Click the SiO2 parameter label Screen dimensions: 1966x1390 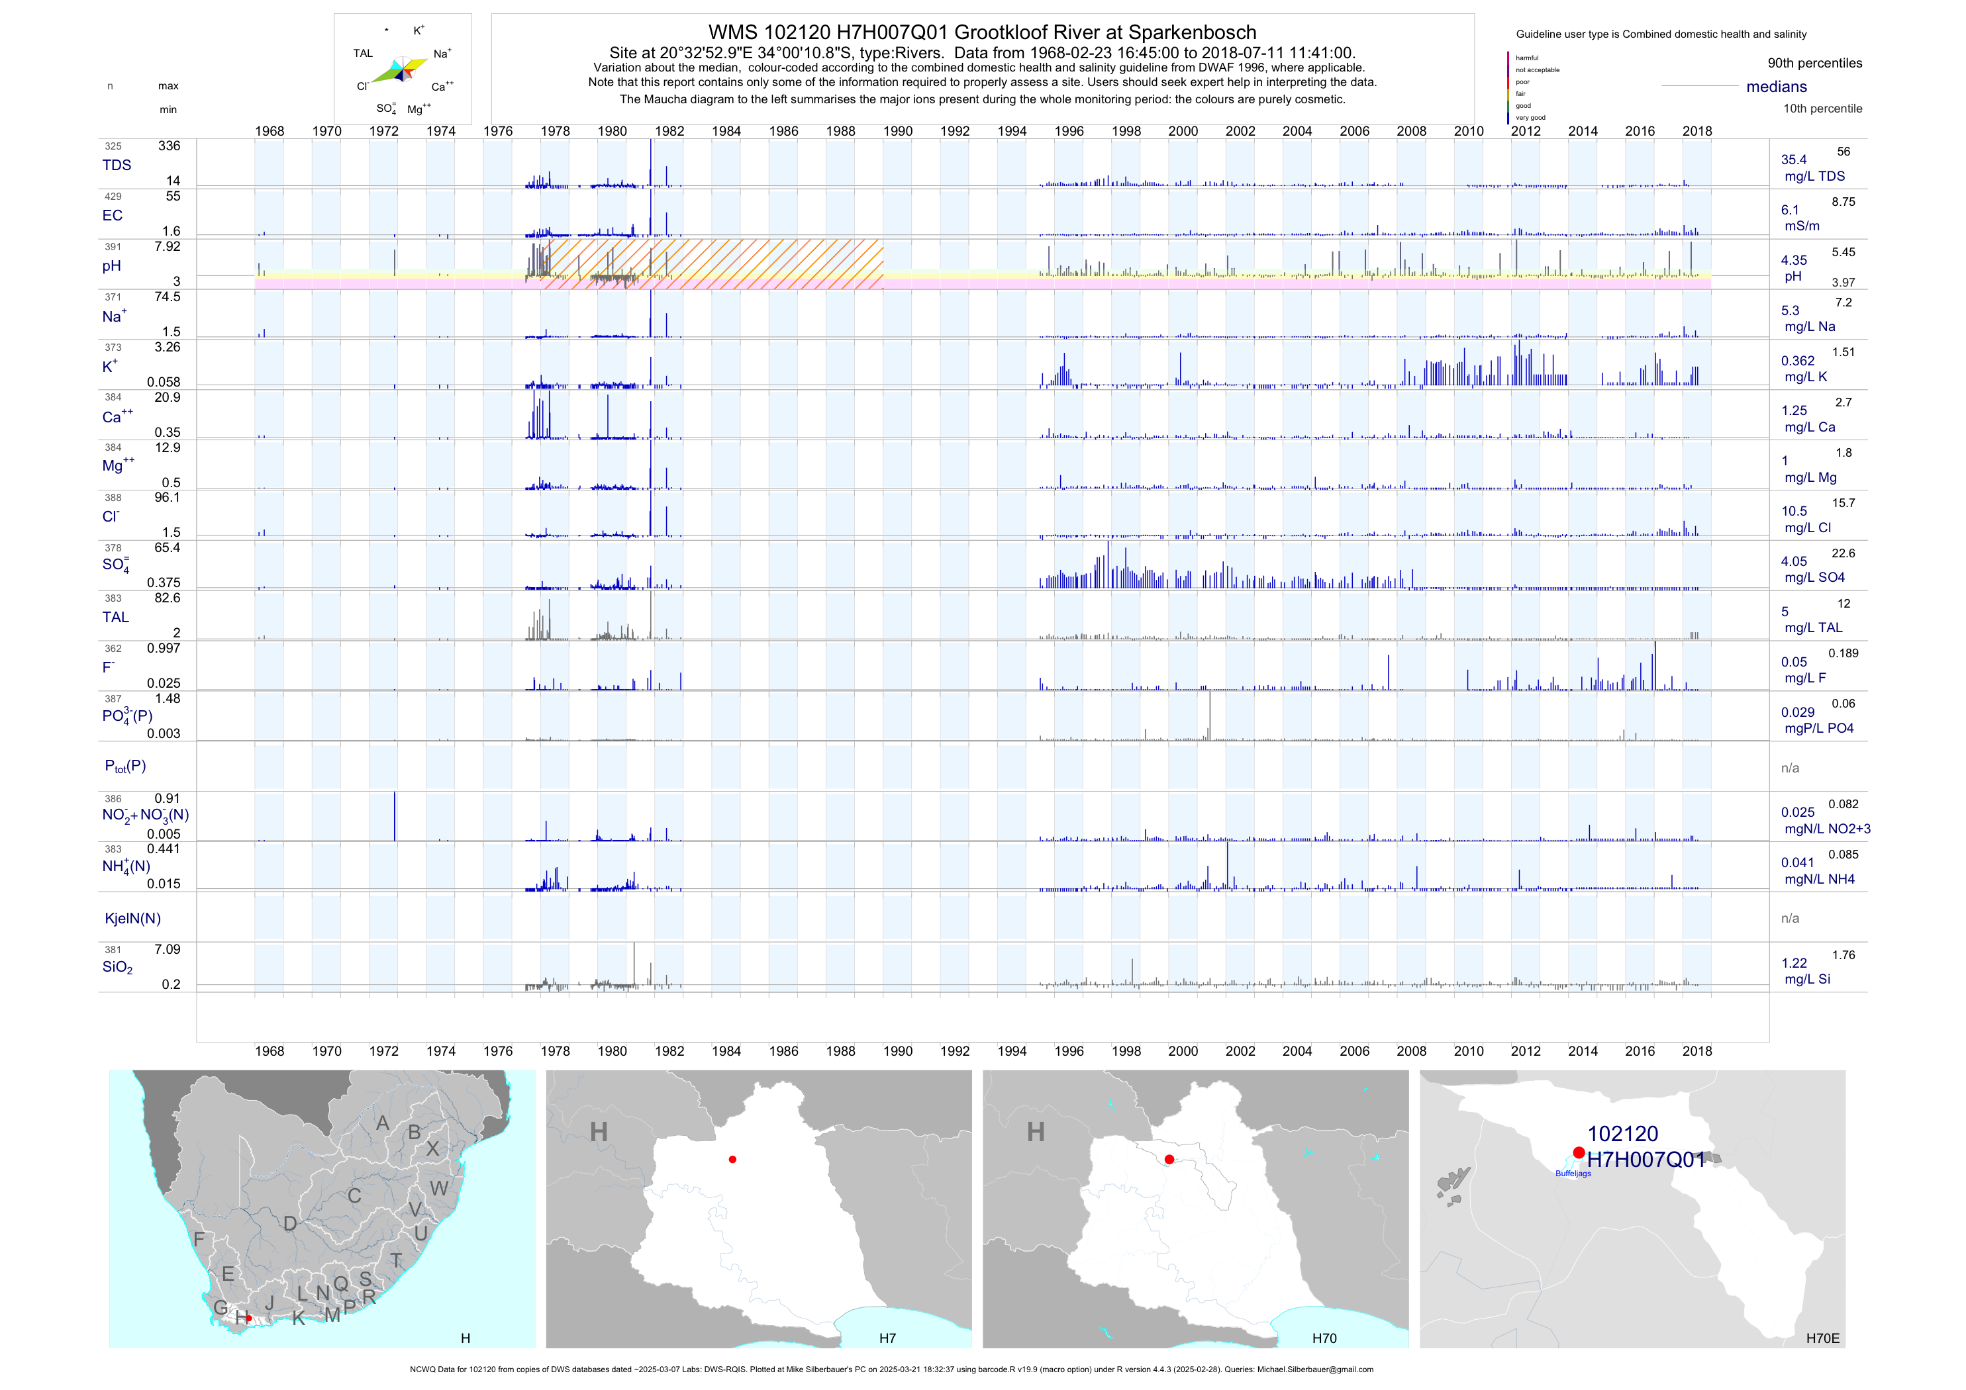(x=117, y=967)
